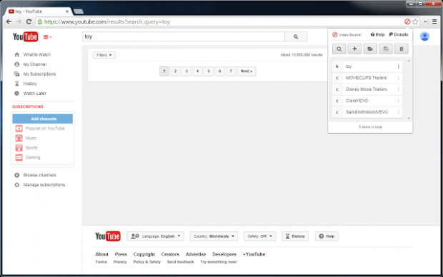Go to results page 2
Screen dimensions: 443x277
175,71
